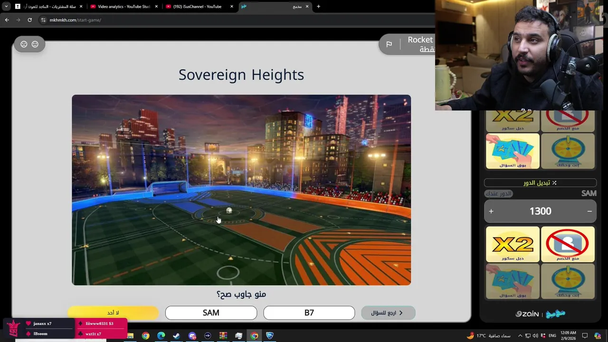Click the Sovereign Heights stadium image
608x342 pixels.
241,190
